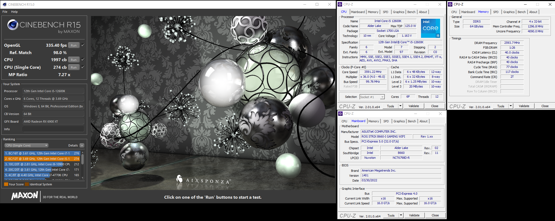The height and width of the screenshot is (221, 555).
Task: Switch to Mainboard tab in CPU-Z CPU window
Action: click(x=358, y=12)
